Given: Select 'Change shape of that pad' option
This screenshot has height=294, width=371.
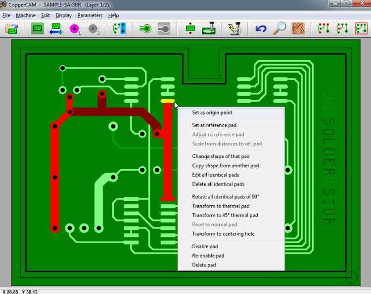Looking at the screenshot, I should coord(221,156).
